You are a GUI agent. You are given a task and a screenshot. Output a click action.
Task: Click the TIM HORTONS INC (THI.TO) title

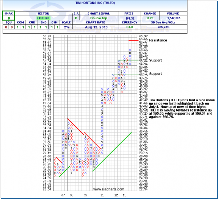pos(109,5)
